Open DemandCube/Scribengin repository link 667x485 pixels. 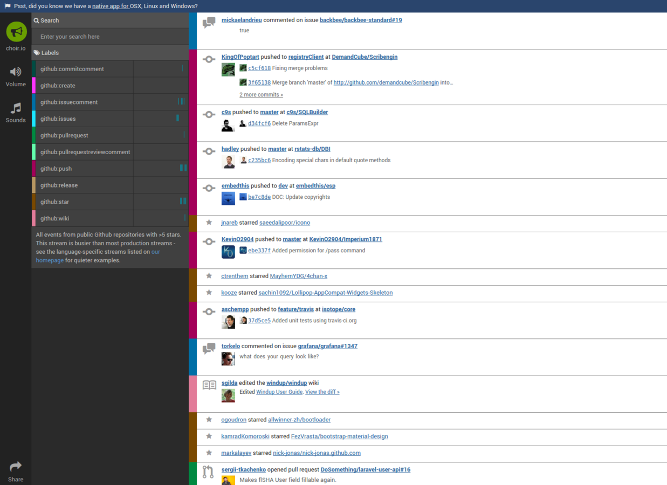point(365,57)
